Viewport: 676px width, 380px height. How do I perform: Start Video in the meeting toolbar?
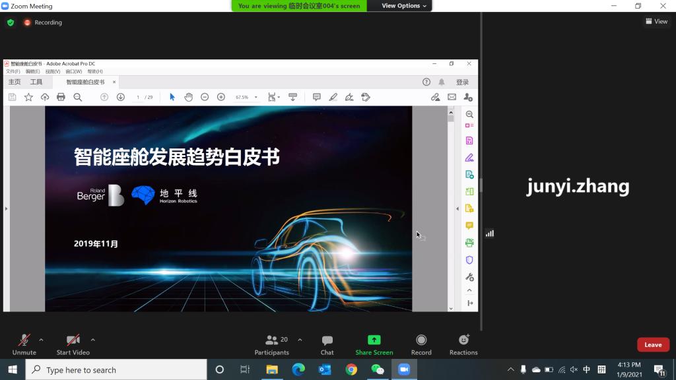pos(73,344)
